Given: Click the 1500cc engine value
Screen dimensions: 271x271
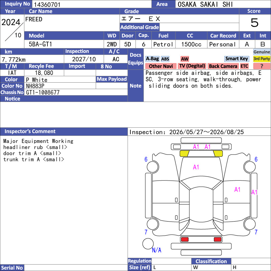Looking at the screenshot, I should 191,44.
